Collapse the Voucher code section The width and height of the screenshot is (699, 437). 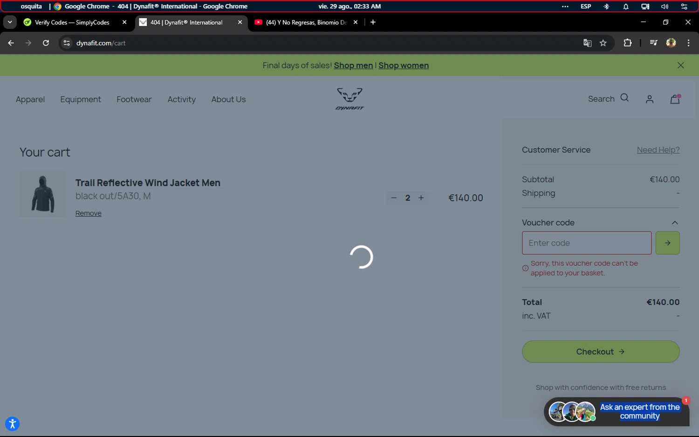click(x=675, y=223)
